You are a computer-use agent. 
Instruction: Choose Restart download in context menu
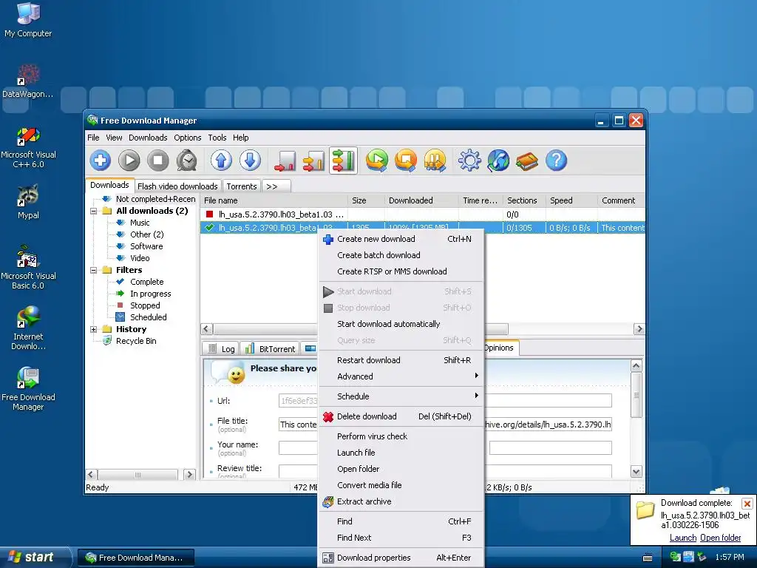pos(401,360)
